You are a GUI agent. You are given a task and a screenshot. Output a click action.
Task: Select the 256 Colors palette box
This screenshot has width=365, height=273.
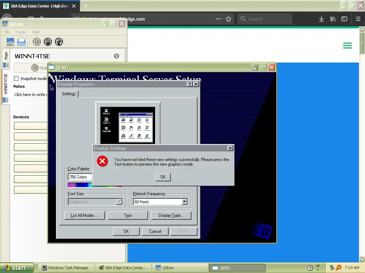click(x=80, y=177)
